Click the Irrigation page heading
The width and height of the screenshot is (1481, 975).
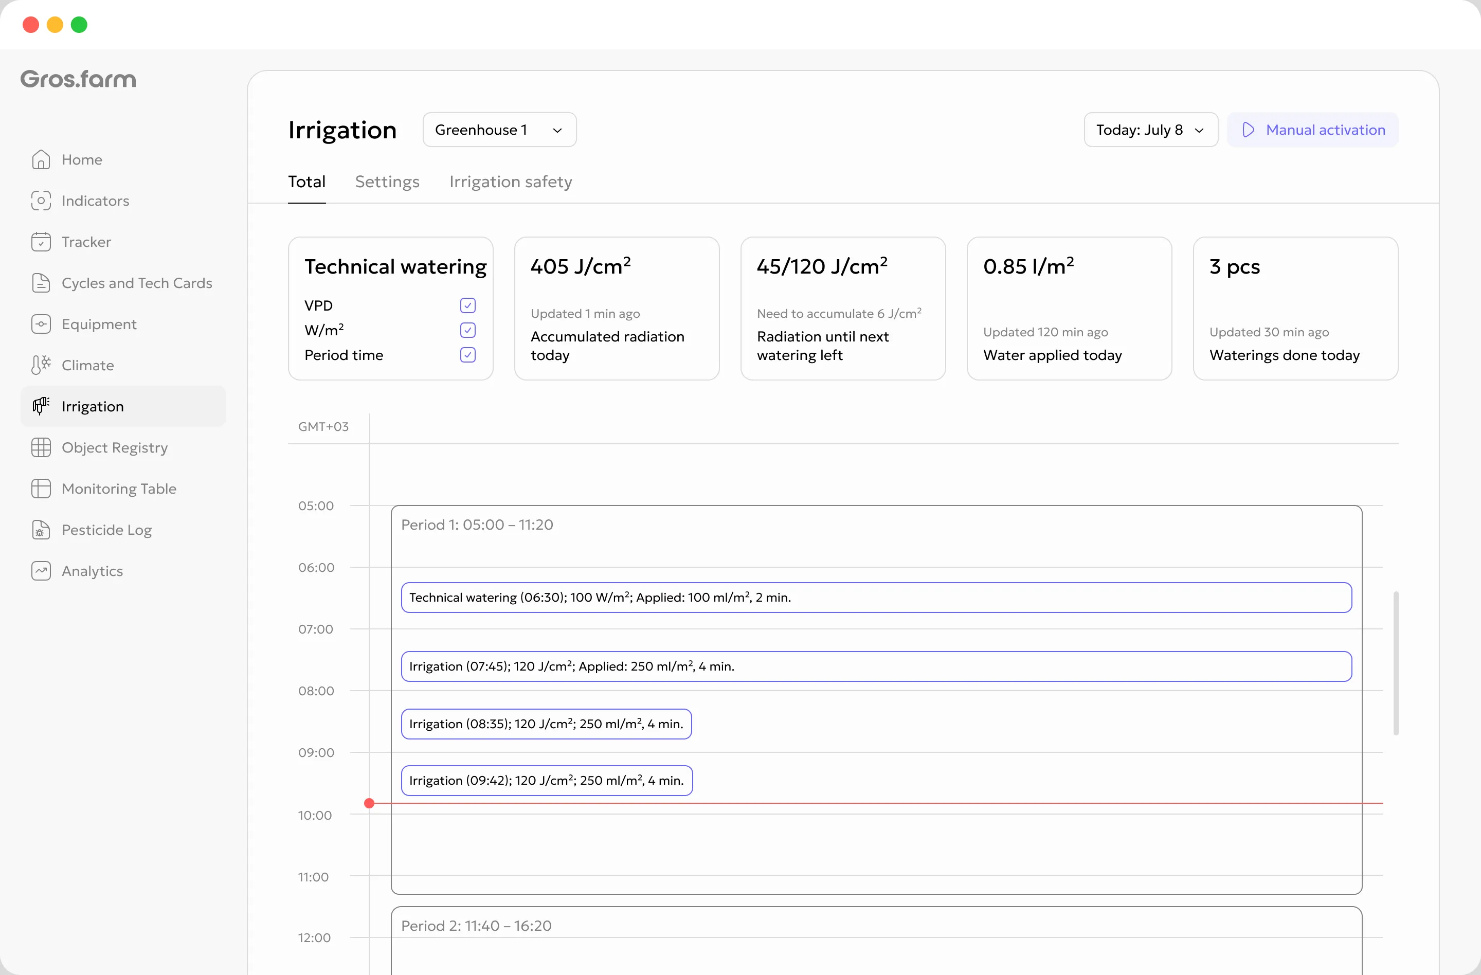click(x=342, y=130)
